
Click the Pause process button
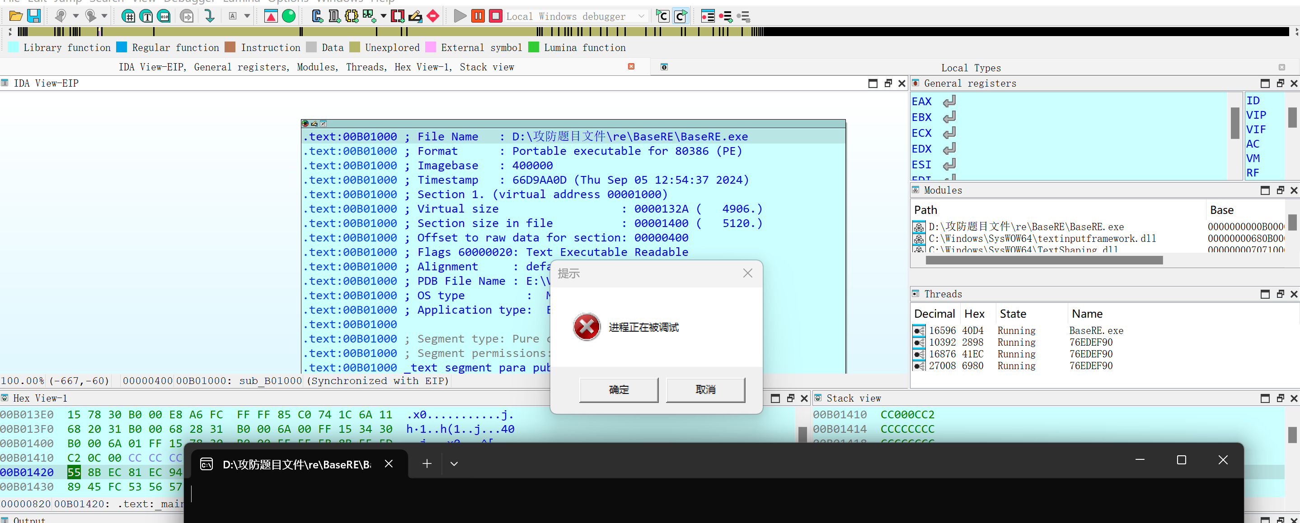tap(478, 16)
